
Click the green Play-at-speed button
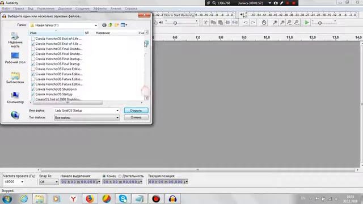[306, 23]
